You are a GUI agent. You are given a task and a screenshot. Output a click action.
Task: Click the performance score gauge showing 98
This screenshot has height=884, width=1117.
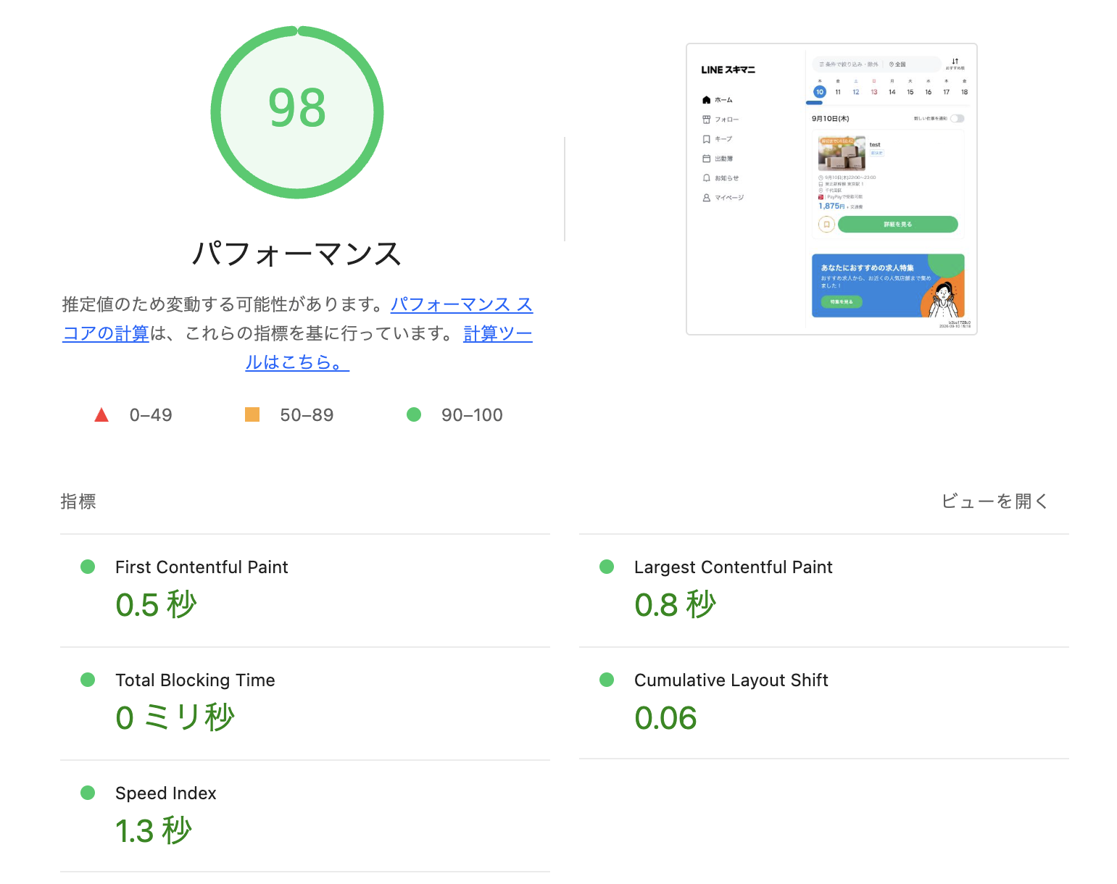pyautogui.click(x=297, y=112)
